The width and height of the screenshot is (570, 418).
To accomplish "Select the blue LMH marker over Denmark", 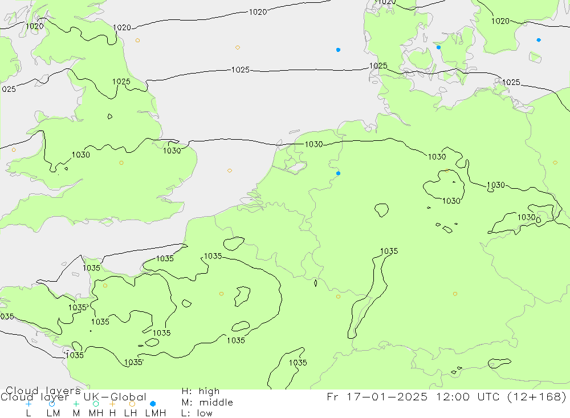I will 438,47.
